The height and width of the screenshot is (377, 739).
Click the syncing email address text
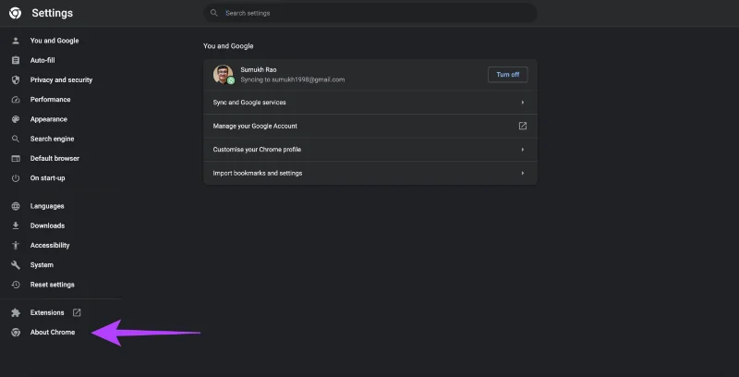(x=293, y=79)
